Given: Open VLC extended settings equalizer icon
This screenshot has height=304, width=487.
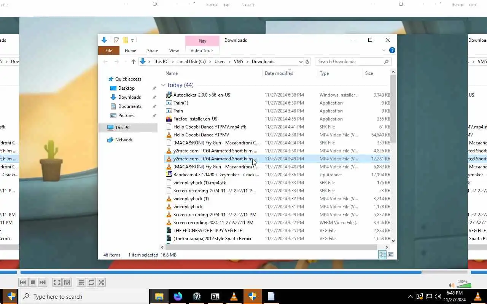Looking at the screenshot, I should click(x=67, y=282).
